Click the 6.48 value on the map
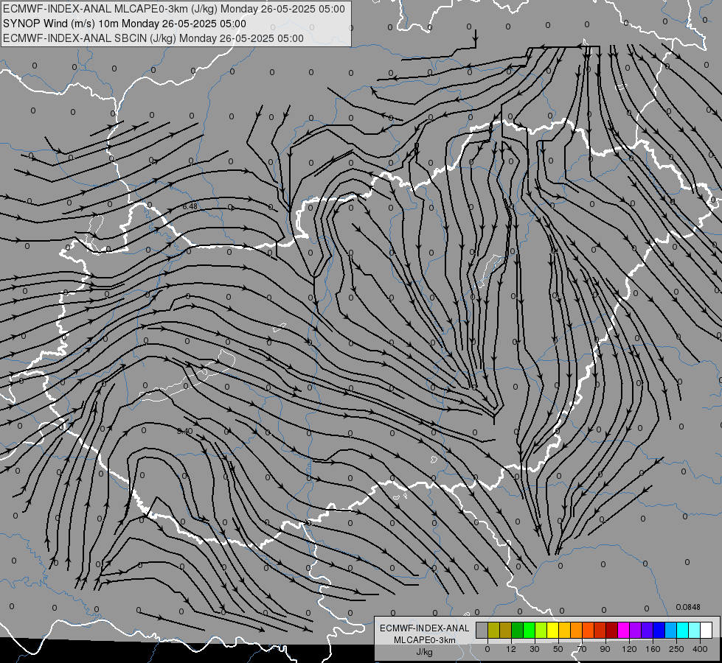The height and width of the screenshot is (663, 722). (190, 206)
